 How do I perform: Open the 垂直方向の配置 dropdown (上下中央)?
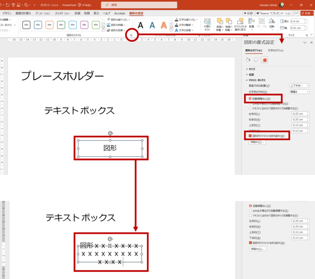point(299,85)
